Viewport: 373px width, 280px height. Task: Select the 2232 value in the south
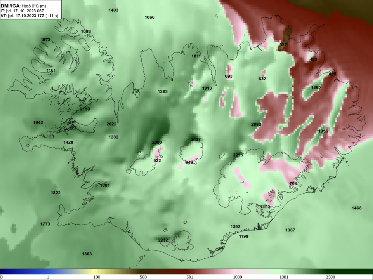tap(163, 240)
